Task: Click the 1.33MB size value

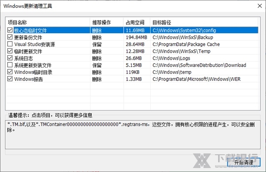Action: coord(134,79)
